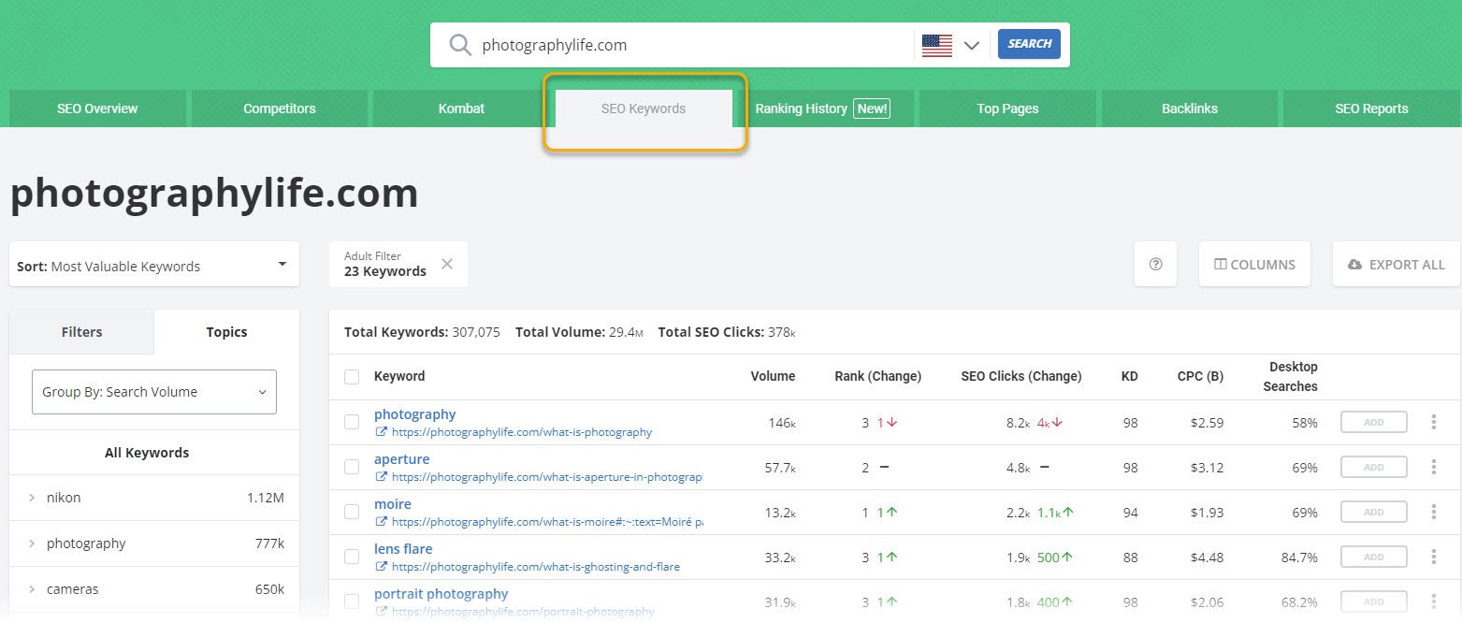Open more options menu for portrait photography row
The width and height of the screenshot is (1462, 623).
pyautogui.click(x=1433, y=602)
